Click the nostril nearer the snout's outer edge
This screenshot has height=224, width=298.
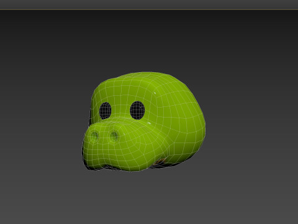(94, 136)
